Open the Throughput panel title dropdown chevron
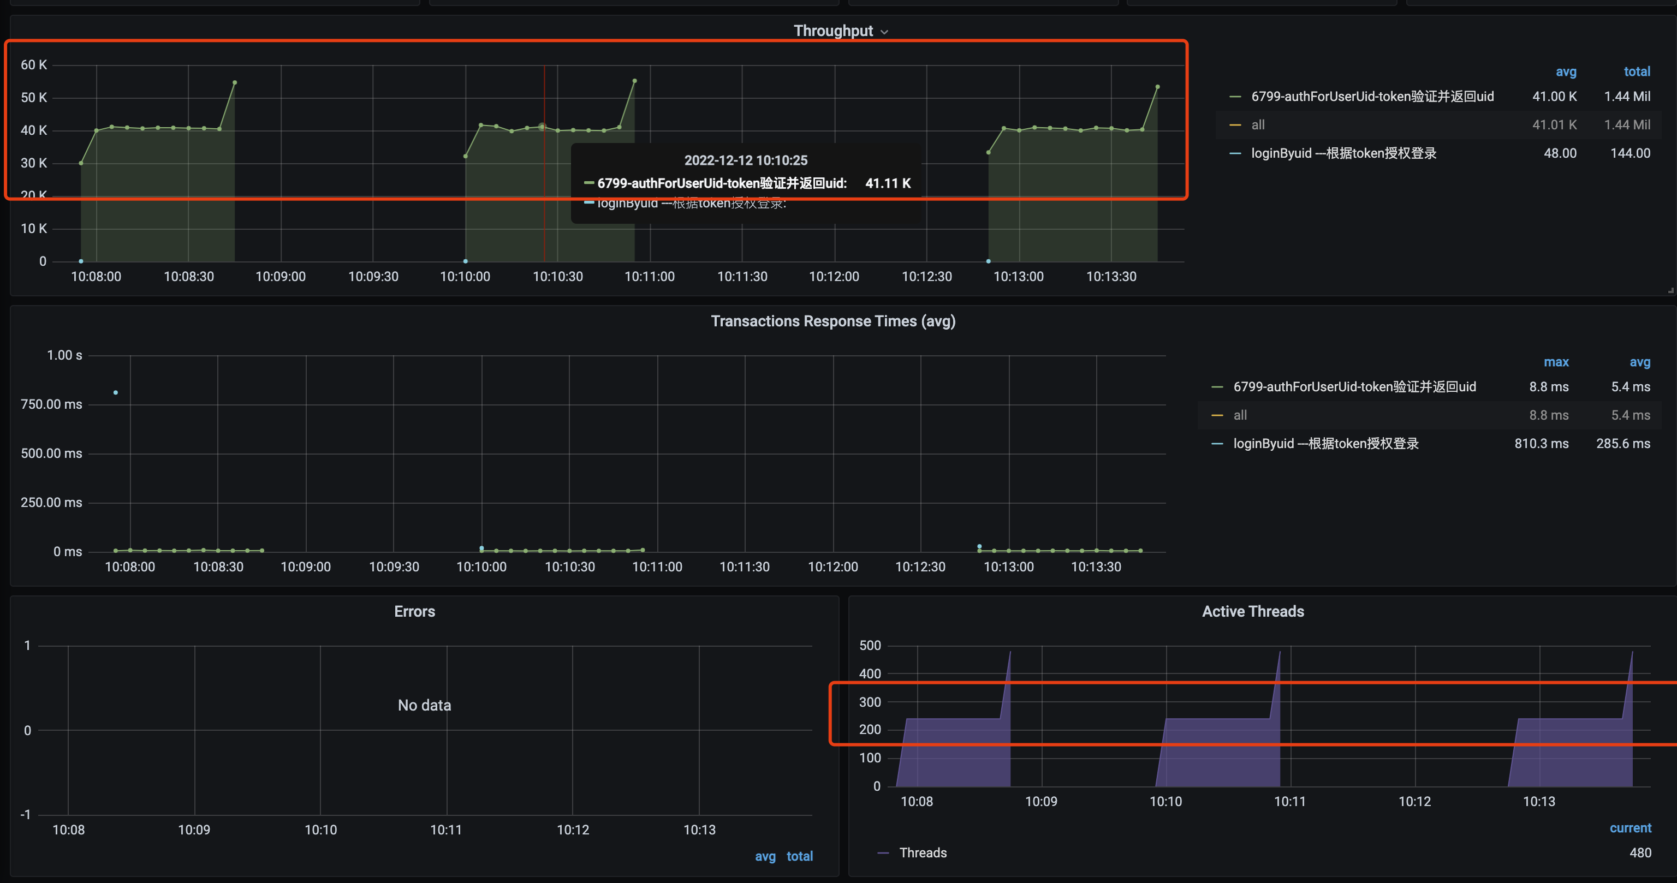 coord(884,32)
